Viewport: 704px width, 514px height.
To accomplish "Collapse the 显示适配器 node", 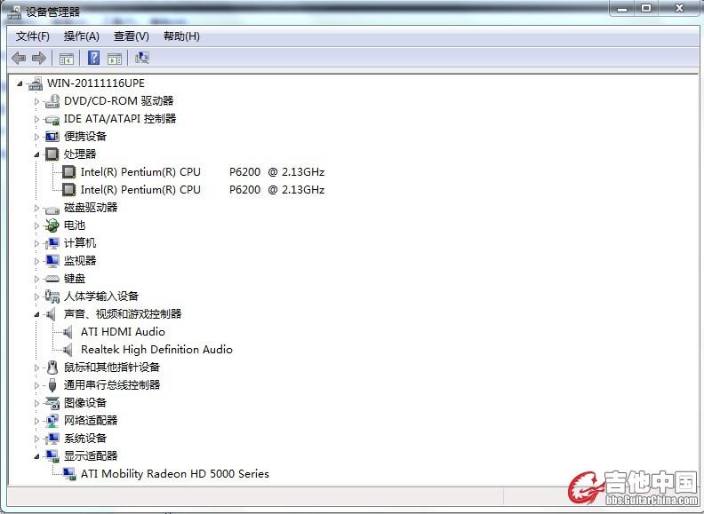I will tap(37, 456).
